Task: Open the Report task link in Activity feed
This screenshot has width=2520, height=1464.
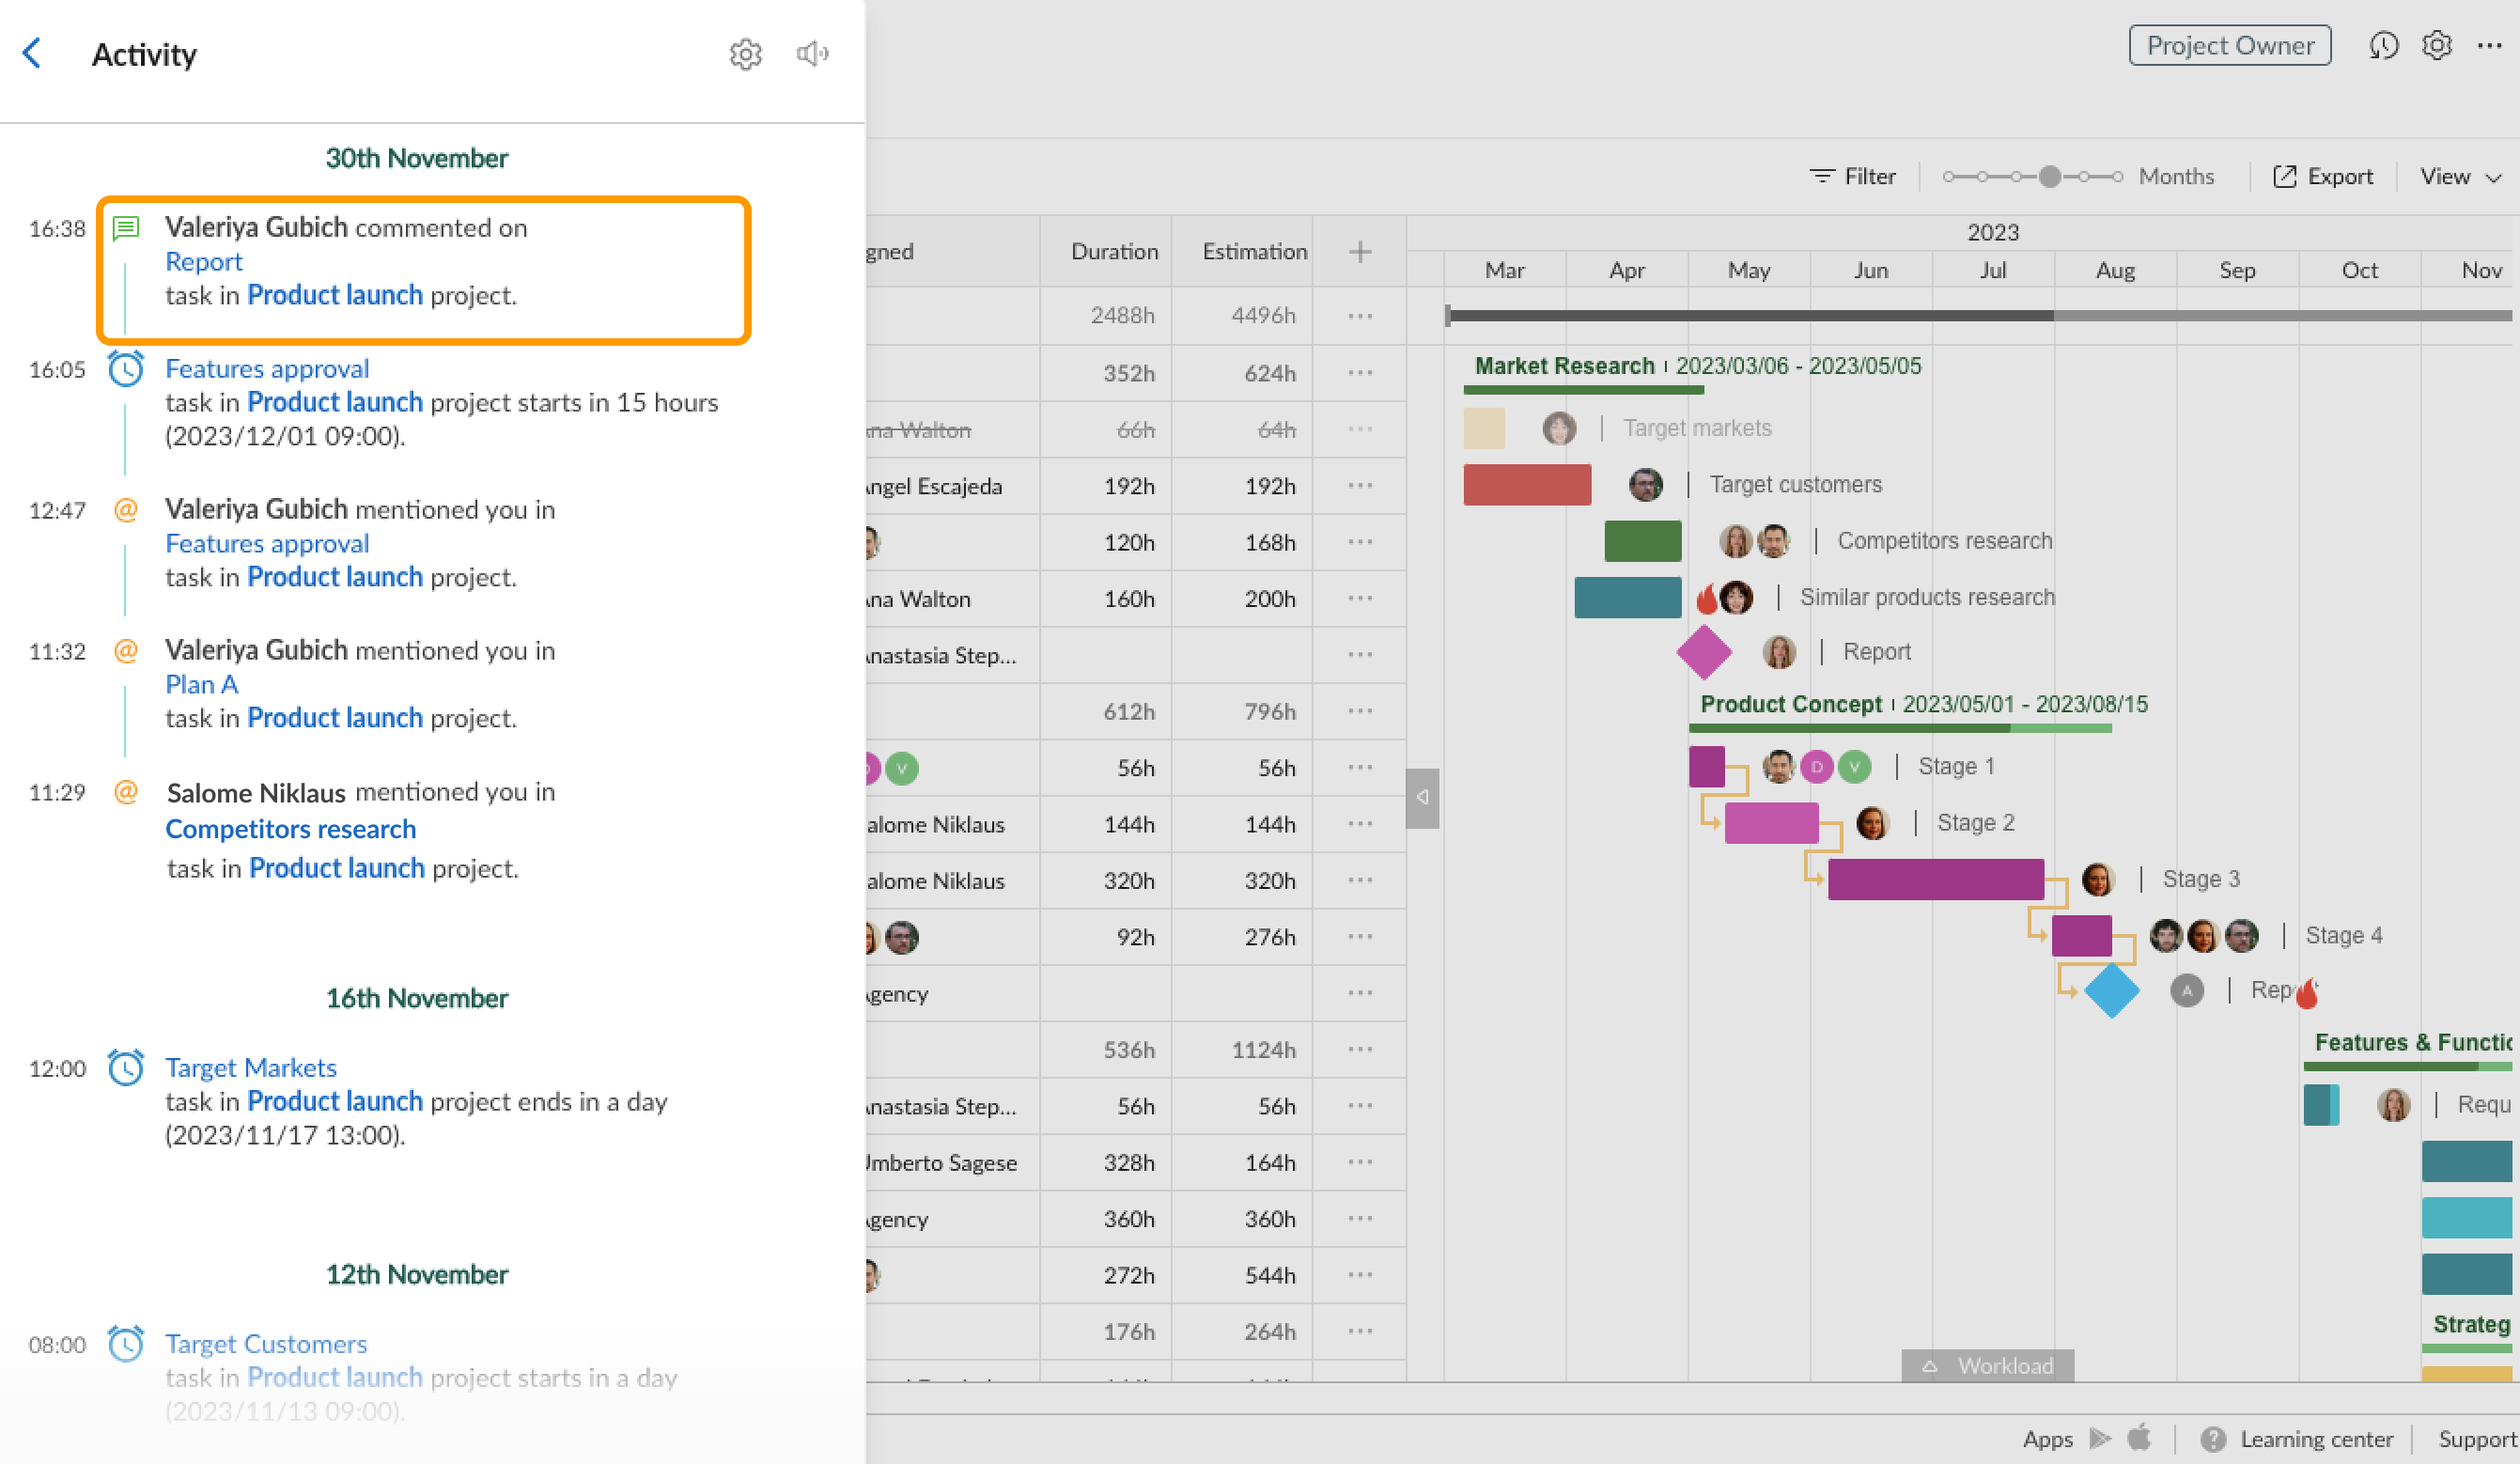Action: [x=204, y=262]
